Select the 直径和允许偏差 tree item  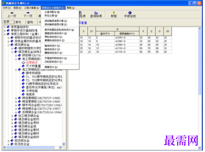tap(44, 87)
